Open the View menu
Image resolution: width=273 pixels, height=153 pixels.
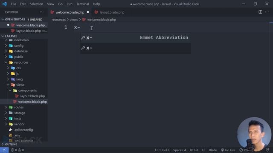point(50,4)
